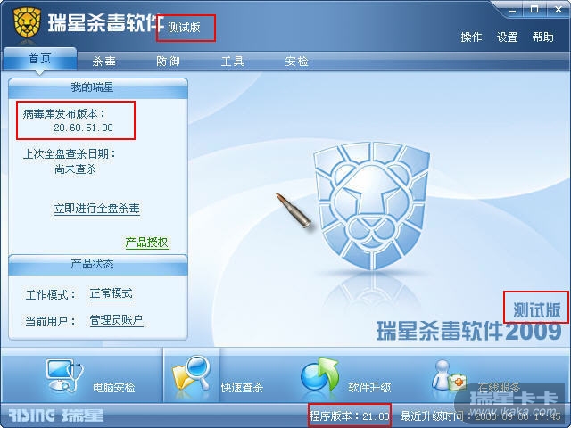Switch to the 杀毒 tab
Screen dimensions: 571x428
[x=103, y=62]
